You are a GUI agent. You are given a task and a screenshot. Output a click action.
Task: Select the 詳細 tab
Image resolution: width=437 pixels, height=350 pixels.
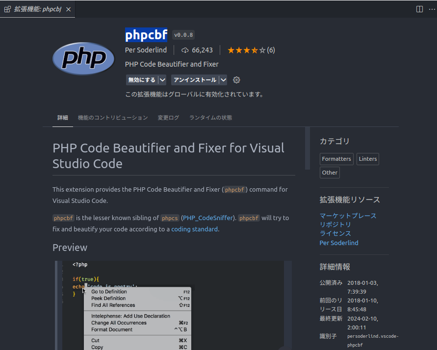[x=63, y=118]
